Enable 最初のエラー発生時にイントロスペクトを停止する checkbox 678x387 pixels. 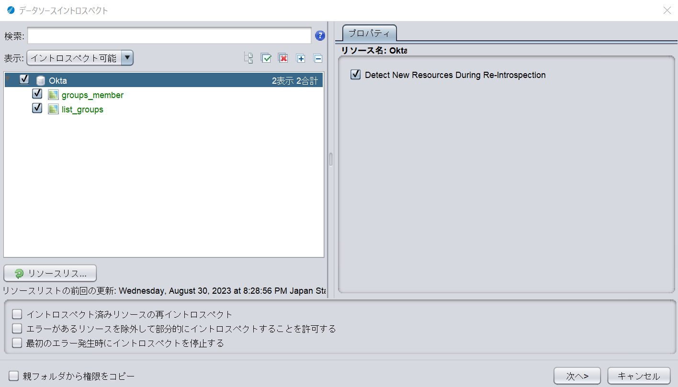coord(17,343)
